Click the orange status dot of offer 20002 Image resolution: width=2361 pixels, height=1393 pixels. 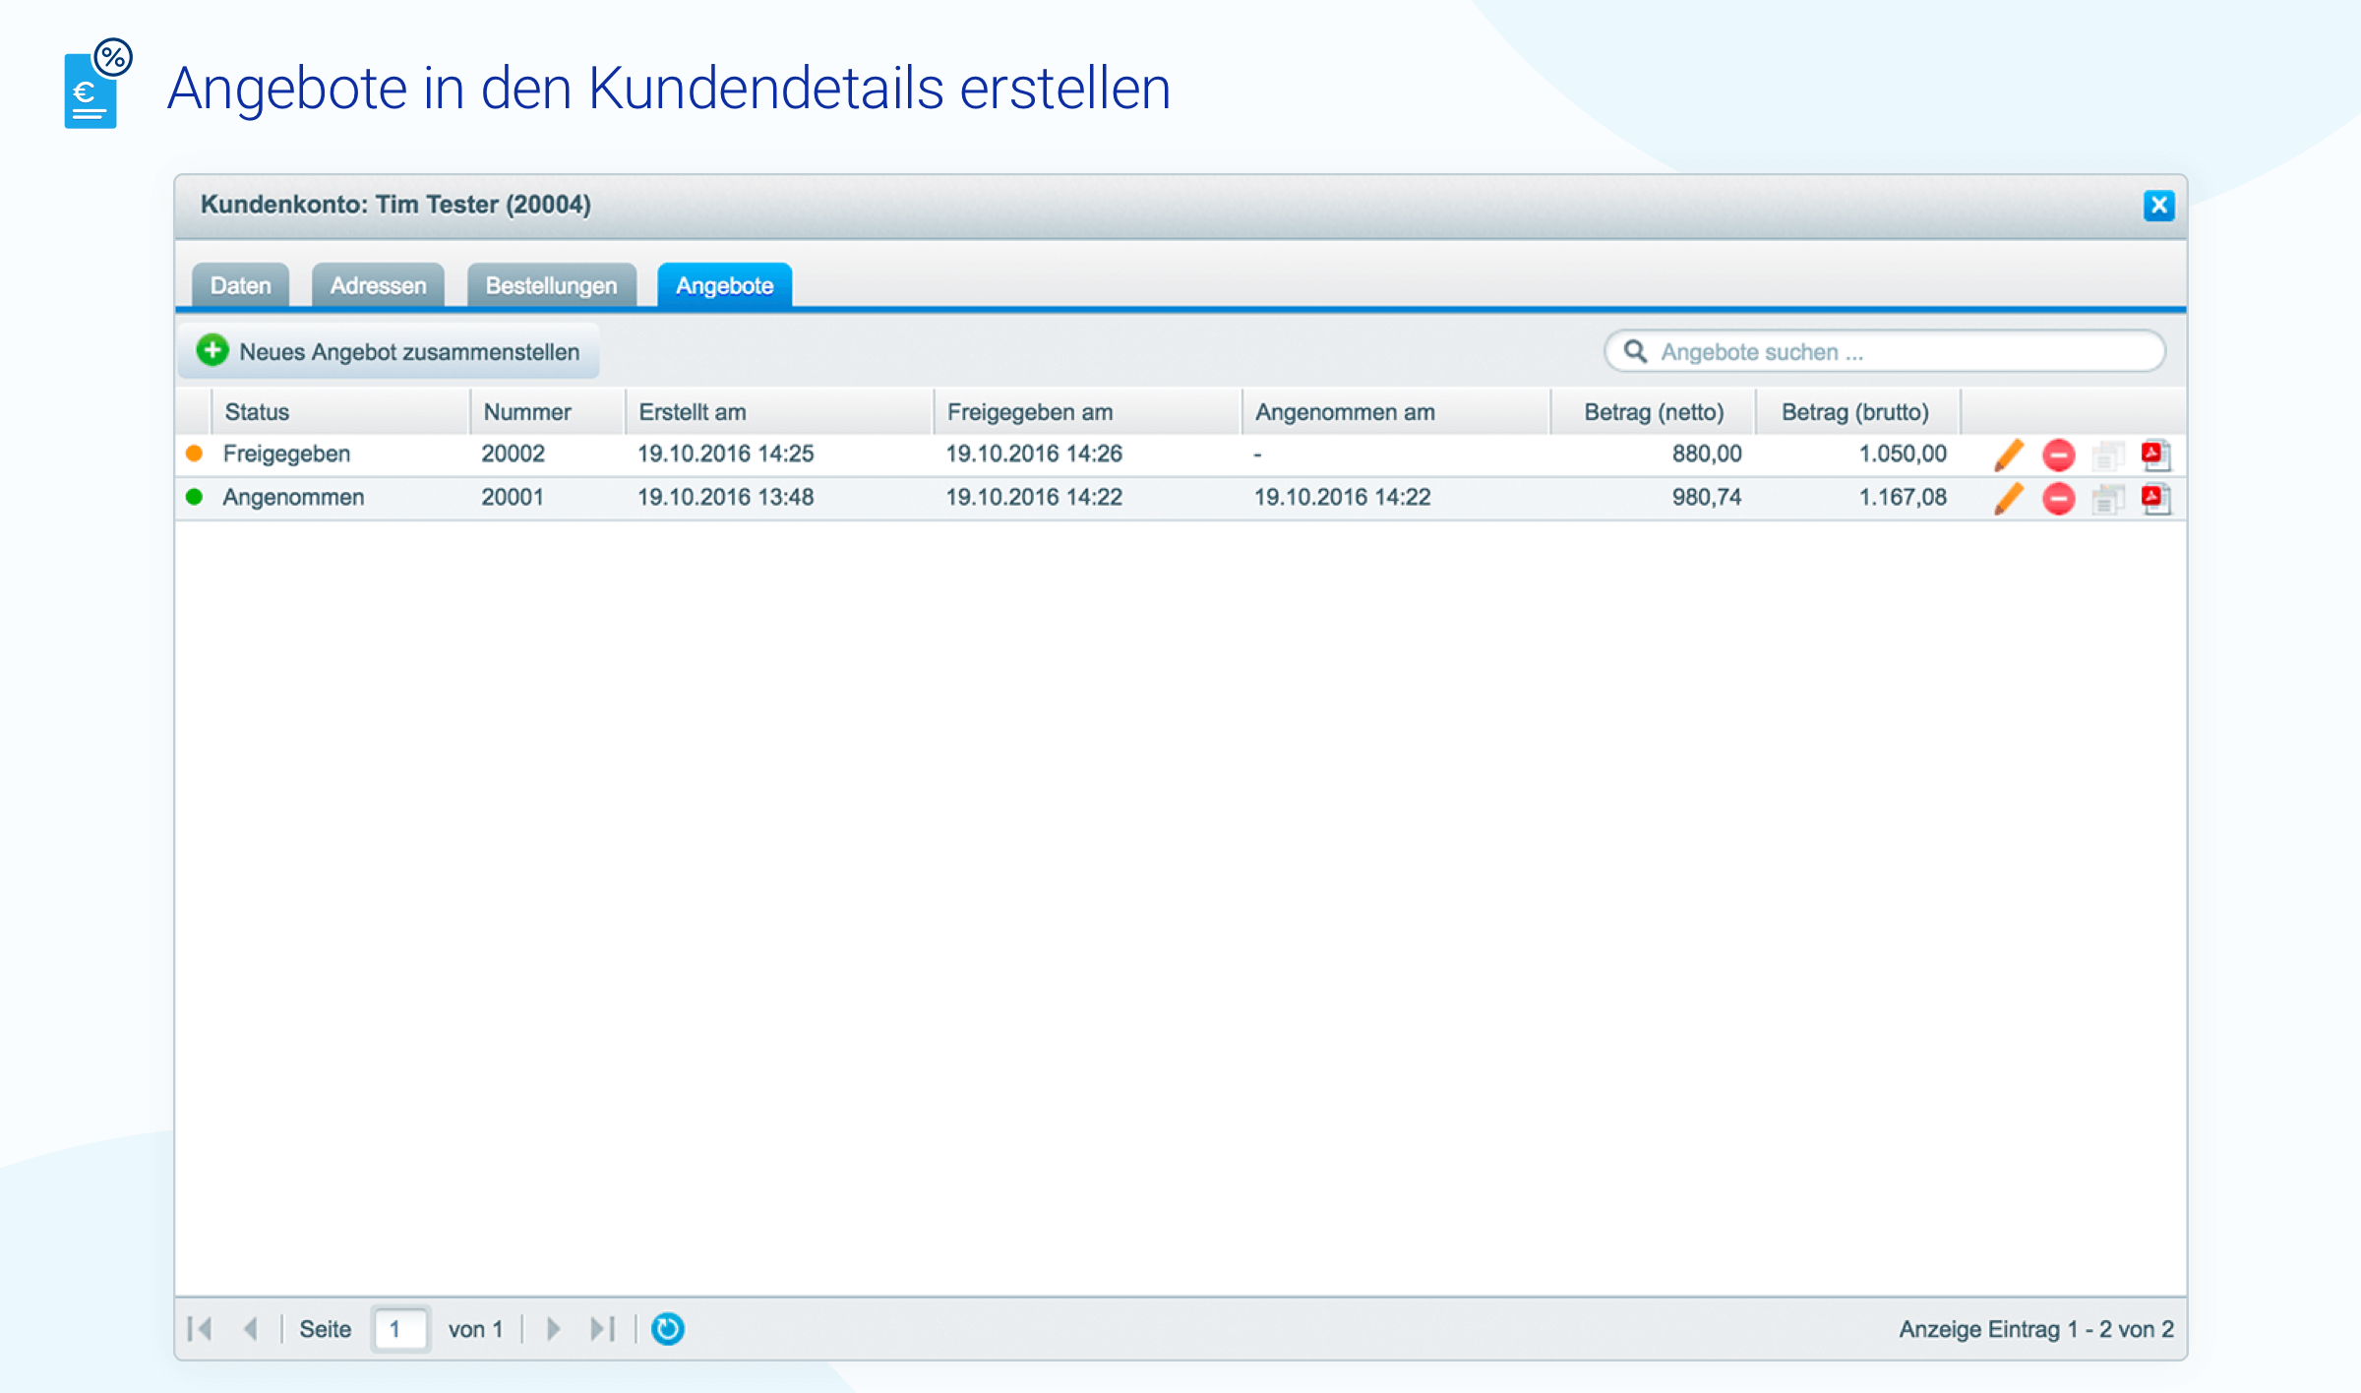(x=194, y=454)
